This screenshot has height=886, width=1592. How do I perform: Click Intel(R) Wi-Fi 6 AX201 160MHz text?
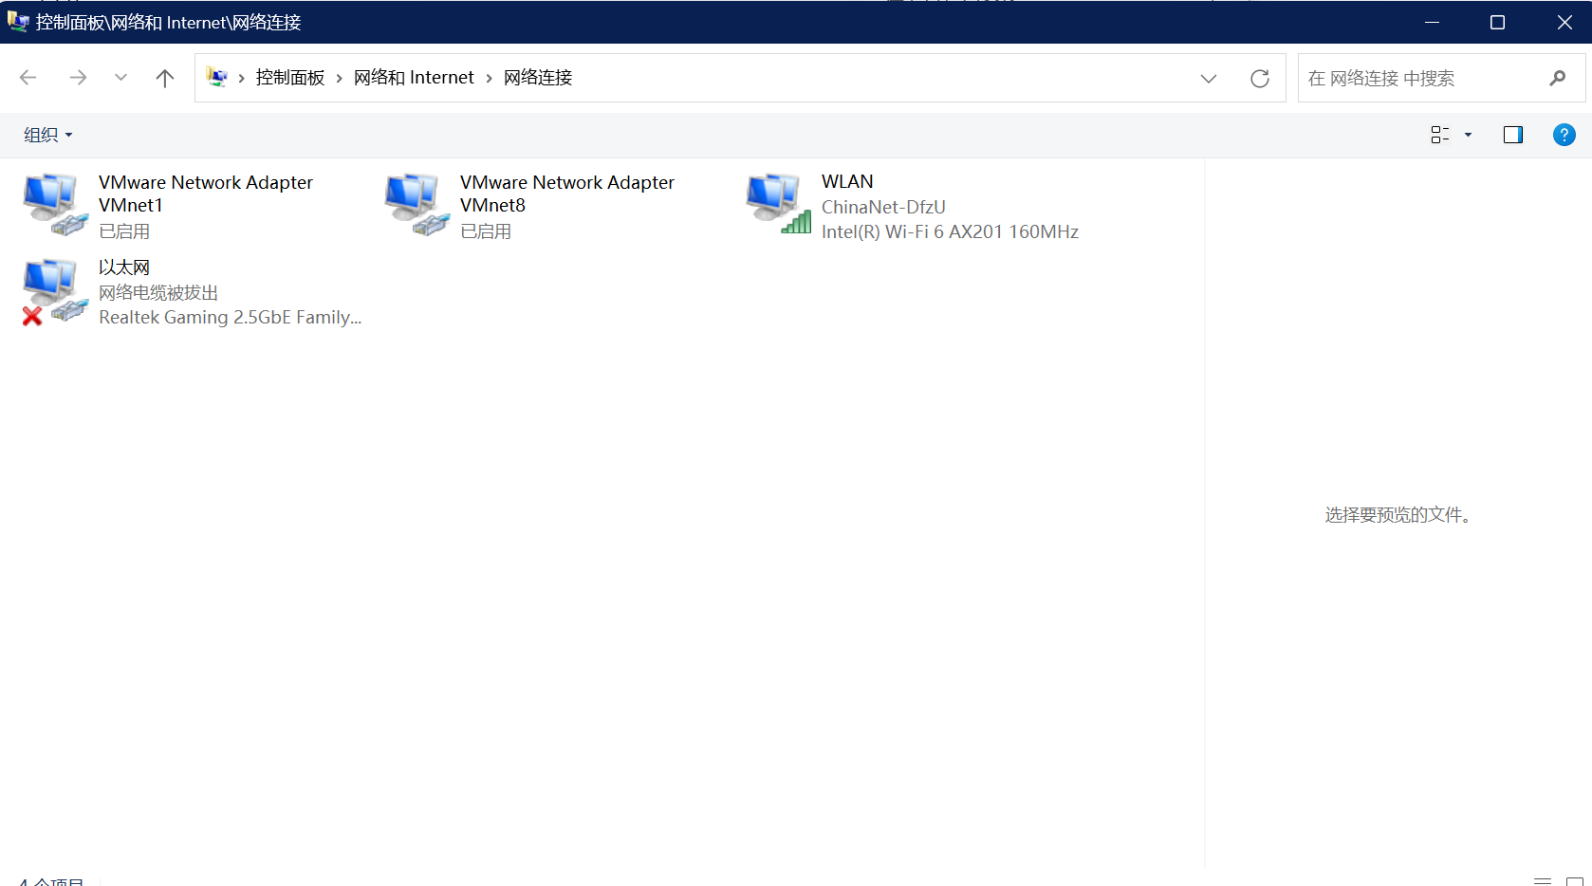950,231
